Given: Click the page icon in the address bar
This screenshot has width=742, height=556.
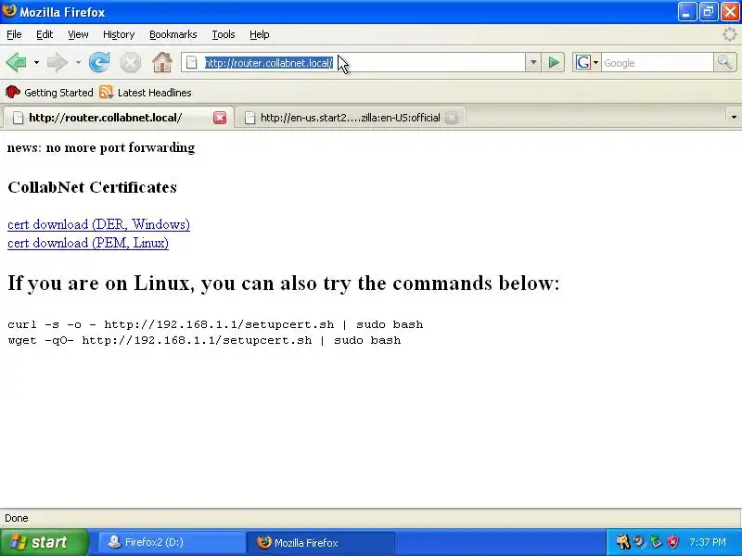Looking at the screenshot, I should pos(192,62).
